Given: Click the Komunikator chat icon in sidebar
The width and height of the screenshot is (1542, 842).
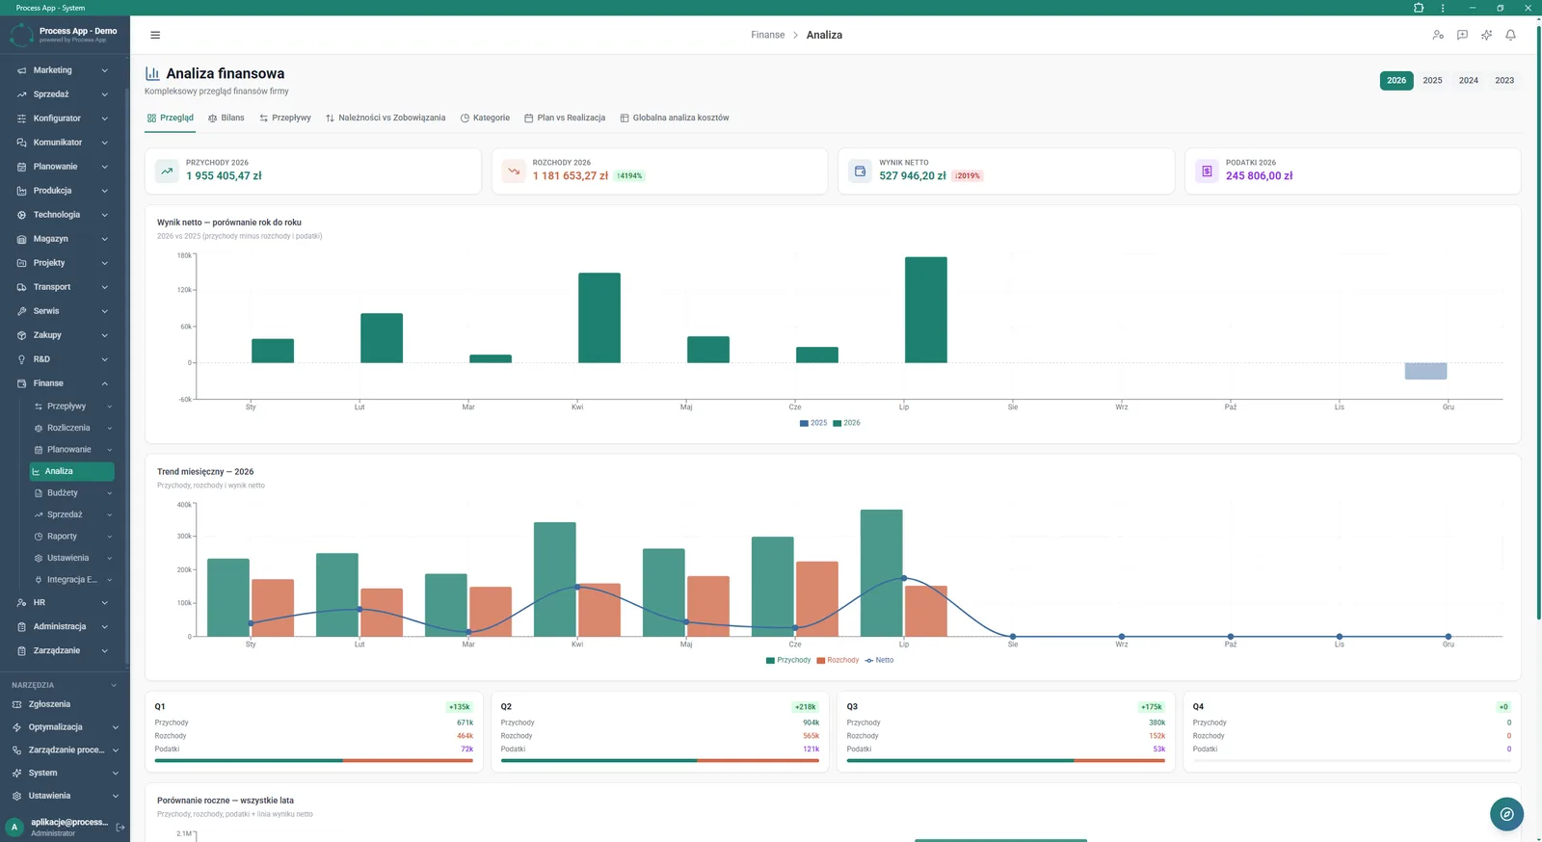Looking at the screenshot, I should (21, 143).
